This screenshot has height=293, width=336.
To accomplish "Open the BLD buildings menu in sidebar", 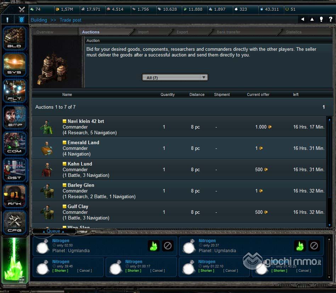I will click(x=15, y=39).
